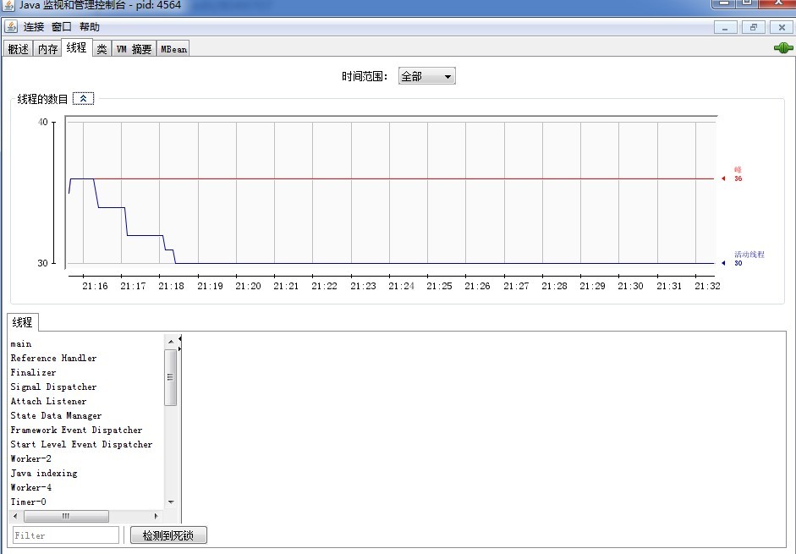Switch to the 内存 tab
This screenshot has height=554, width=796.
tap(47, 49)
